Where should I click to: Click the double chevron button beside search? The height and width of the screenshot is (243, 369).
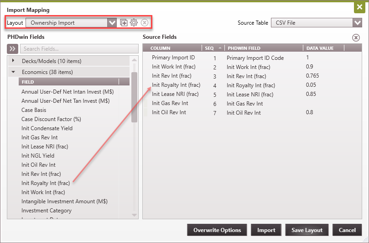pos(12,49)
